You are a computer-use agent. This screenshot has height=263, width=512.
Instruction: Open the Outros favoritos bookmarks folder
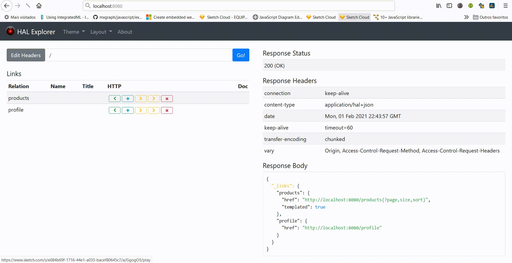491,17
